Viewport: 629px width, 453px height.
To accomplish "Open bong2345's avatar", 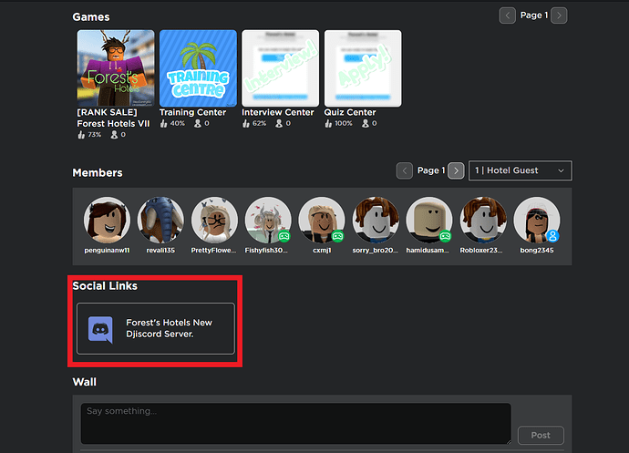I will tap(537, 220).
